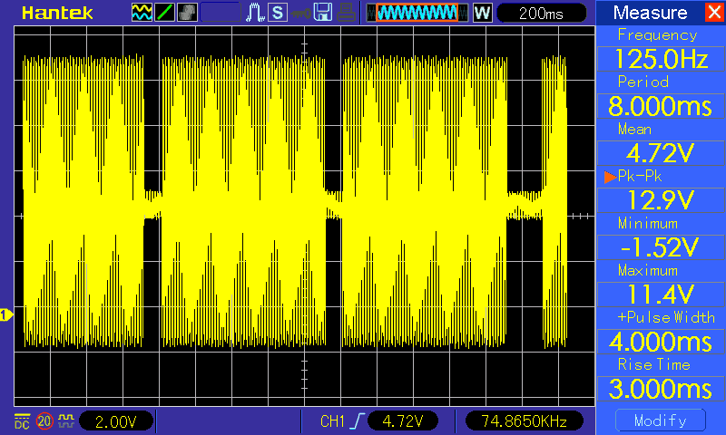The image size is (726, 435).
Task: Click the waveform memory overview bar
Action: click(417, 13)
